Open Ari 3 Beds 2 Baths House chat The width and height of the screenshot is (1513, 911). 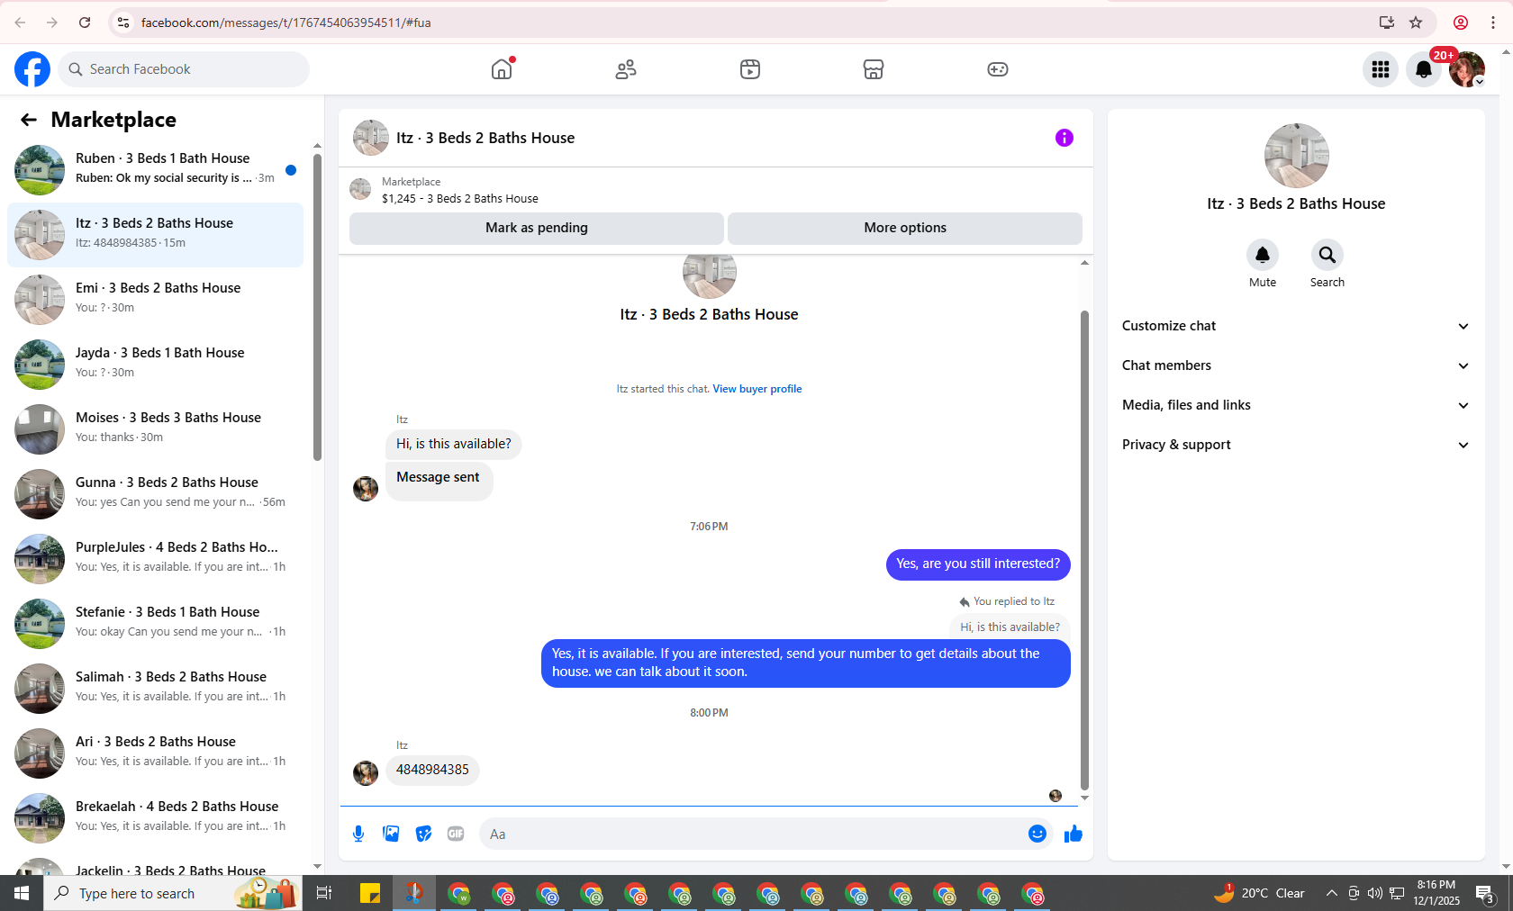coord(155,753)
